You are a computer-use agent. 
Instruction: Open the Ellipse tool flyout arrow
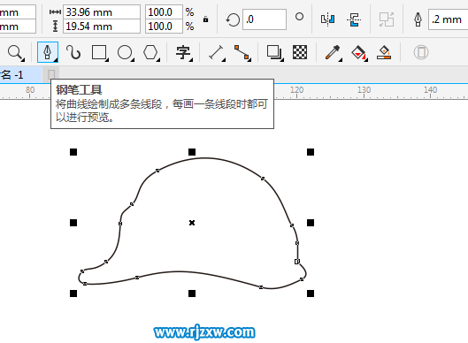(133, 60)
